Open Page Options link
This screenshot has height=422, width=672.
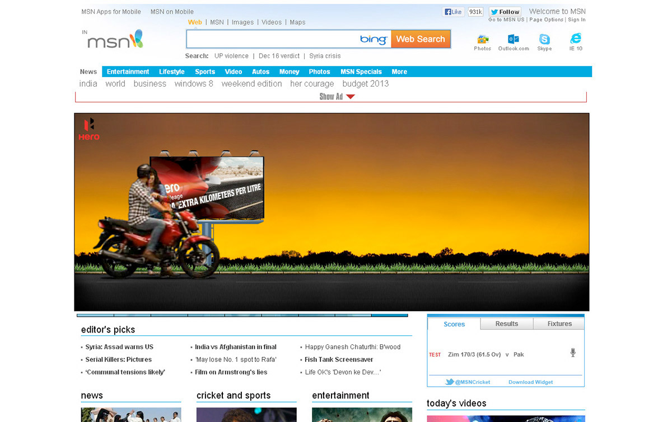(546, 20)
